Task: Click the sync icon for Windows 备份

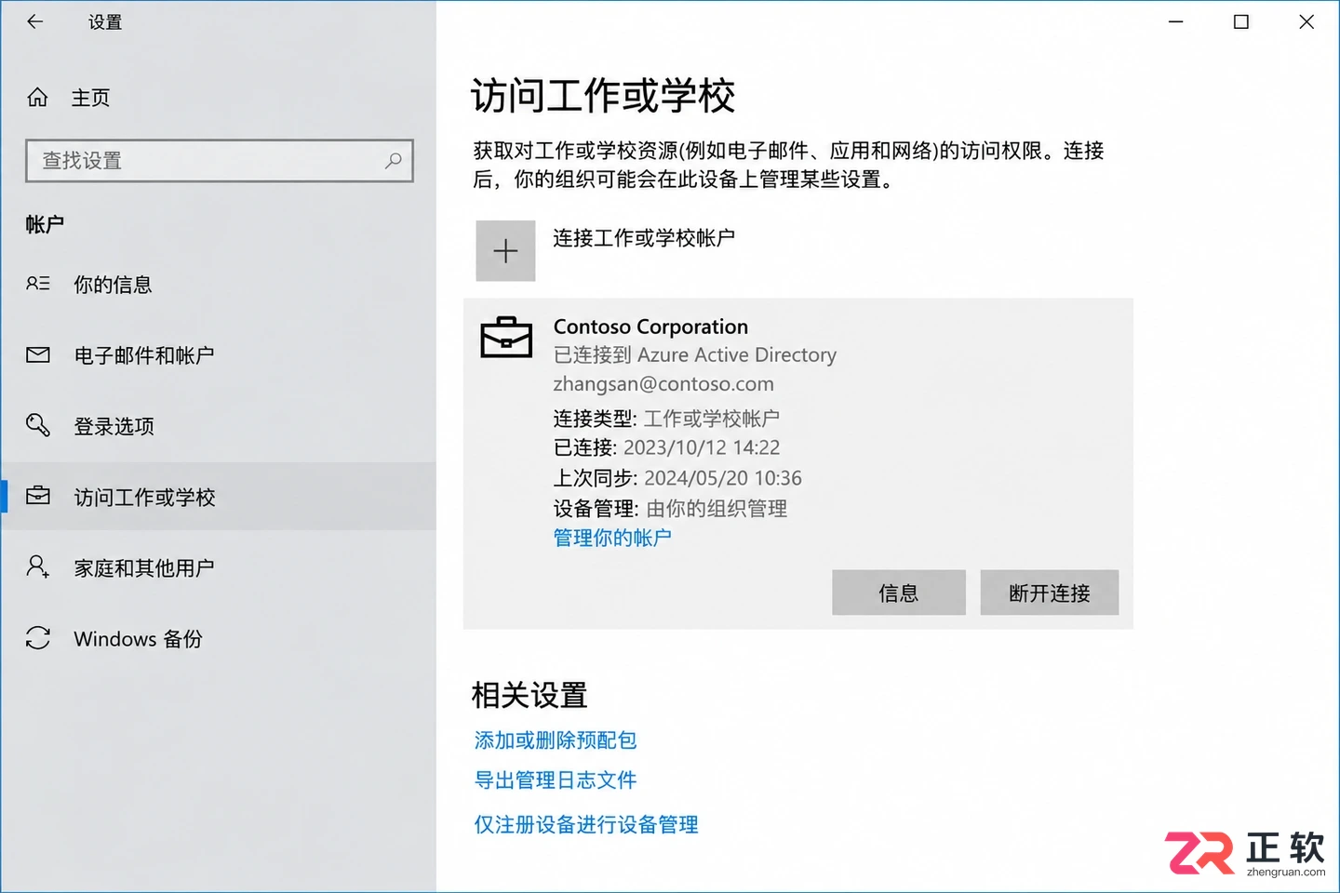Action: [38, 637]
